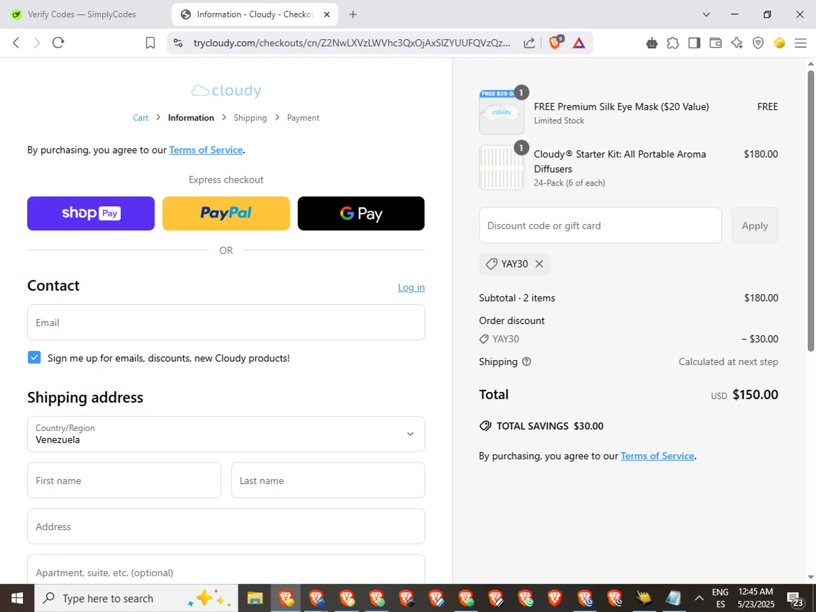Screen dimensions: 816x612
Task: Pay with Google Pay button
Action: (x=361, y=213)
